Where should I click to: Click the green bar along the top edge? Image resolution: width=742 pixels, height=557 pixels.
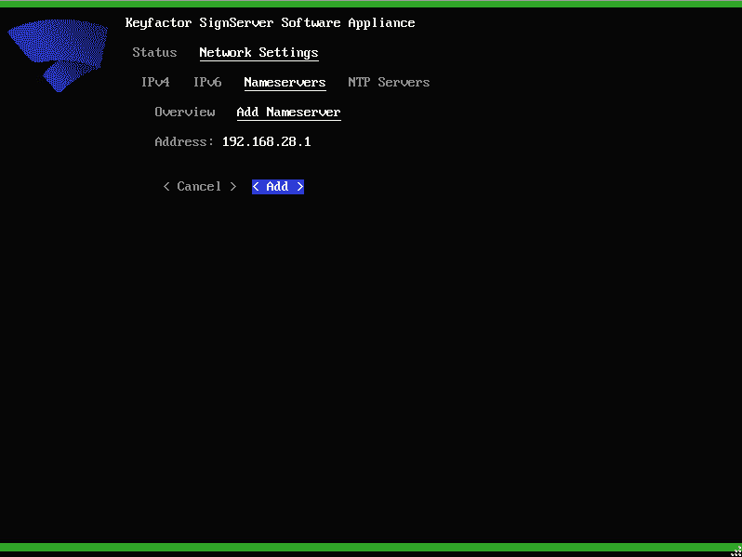[371, 4]
